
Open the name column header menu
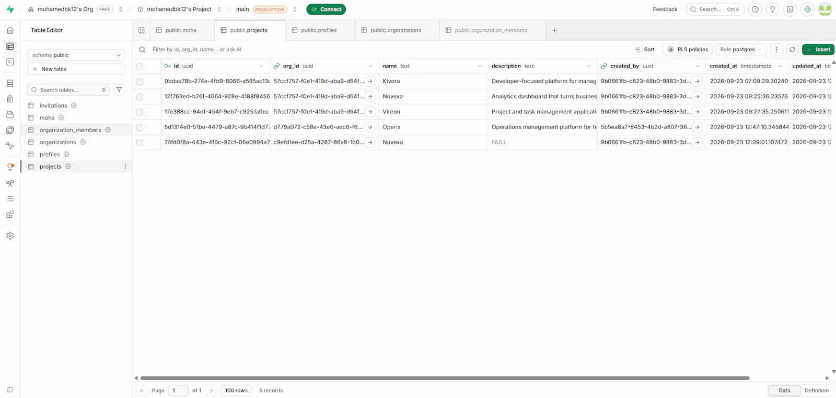[x=479, y=66]
